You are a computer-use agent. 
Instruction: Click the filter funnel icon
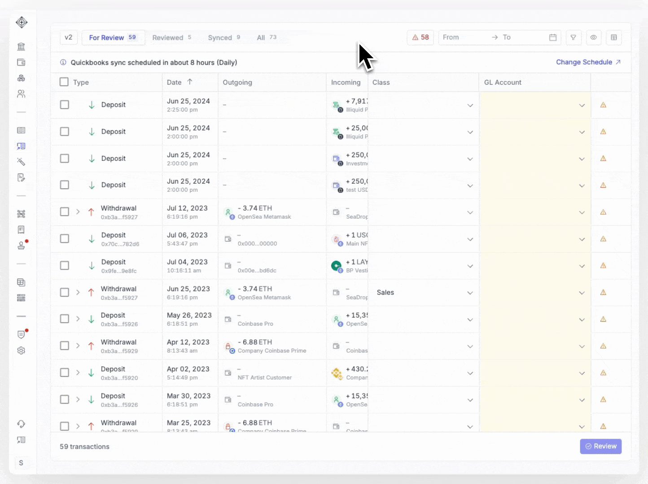(573, 38)
